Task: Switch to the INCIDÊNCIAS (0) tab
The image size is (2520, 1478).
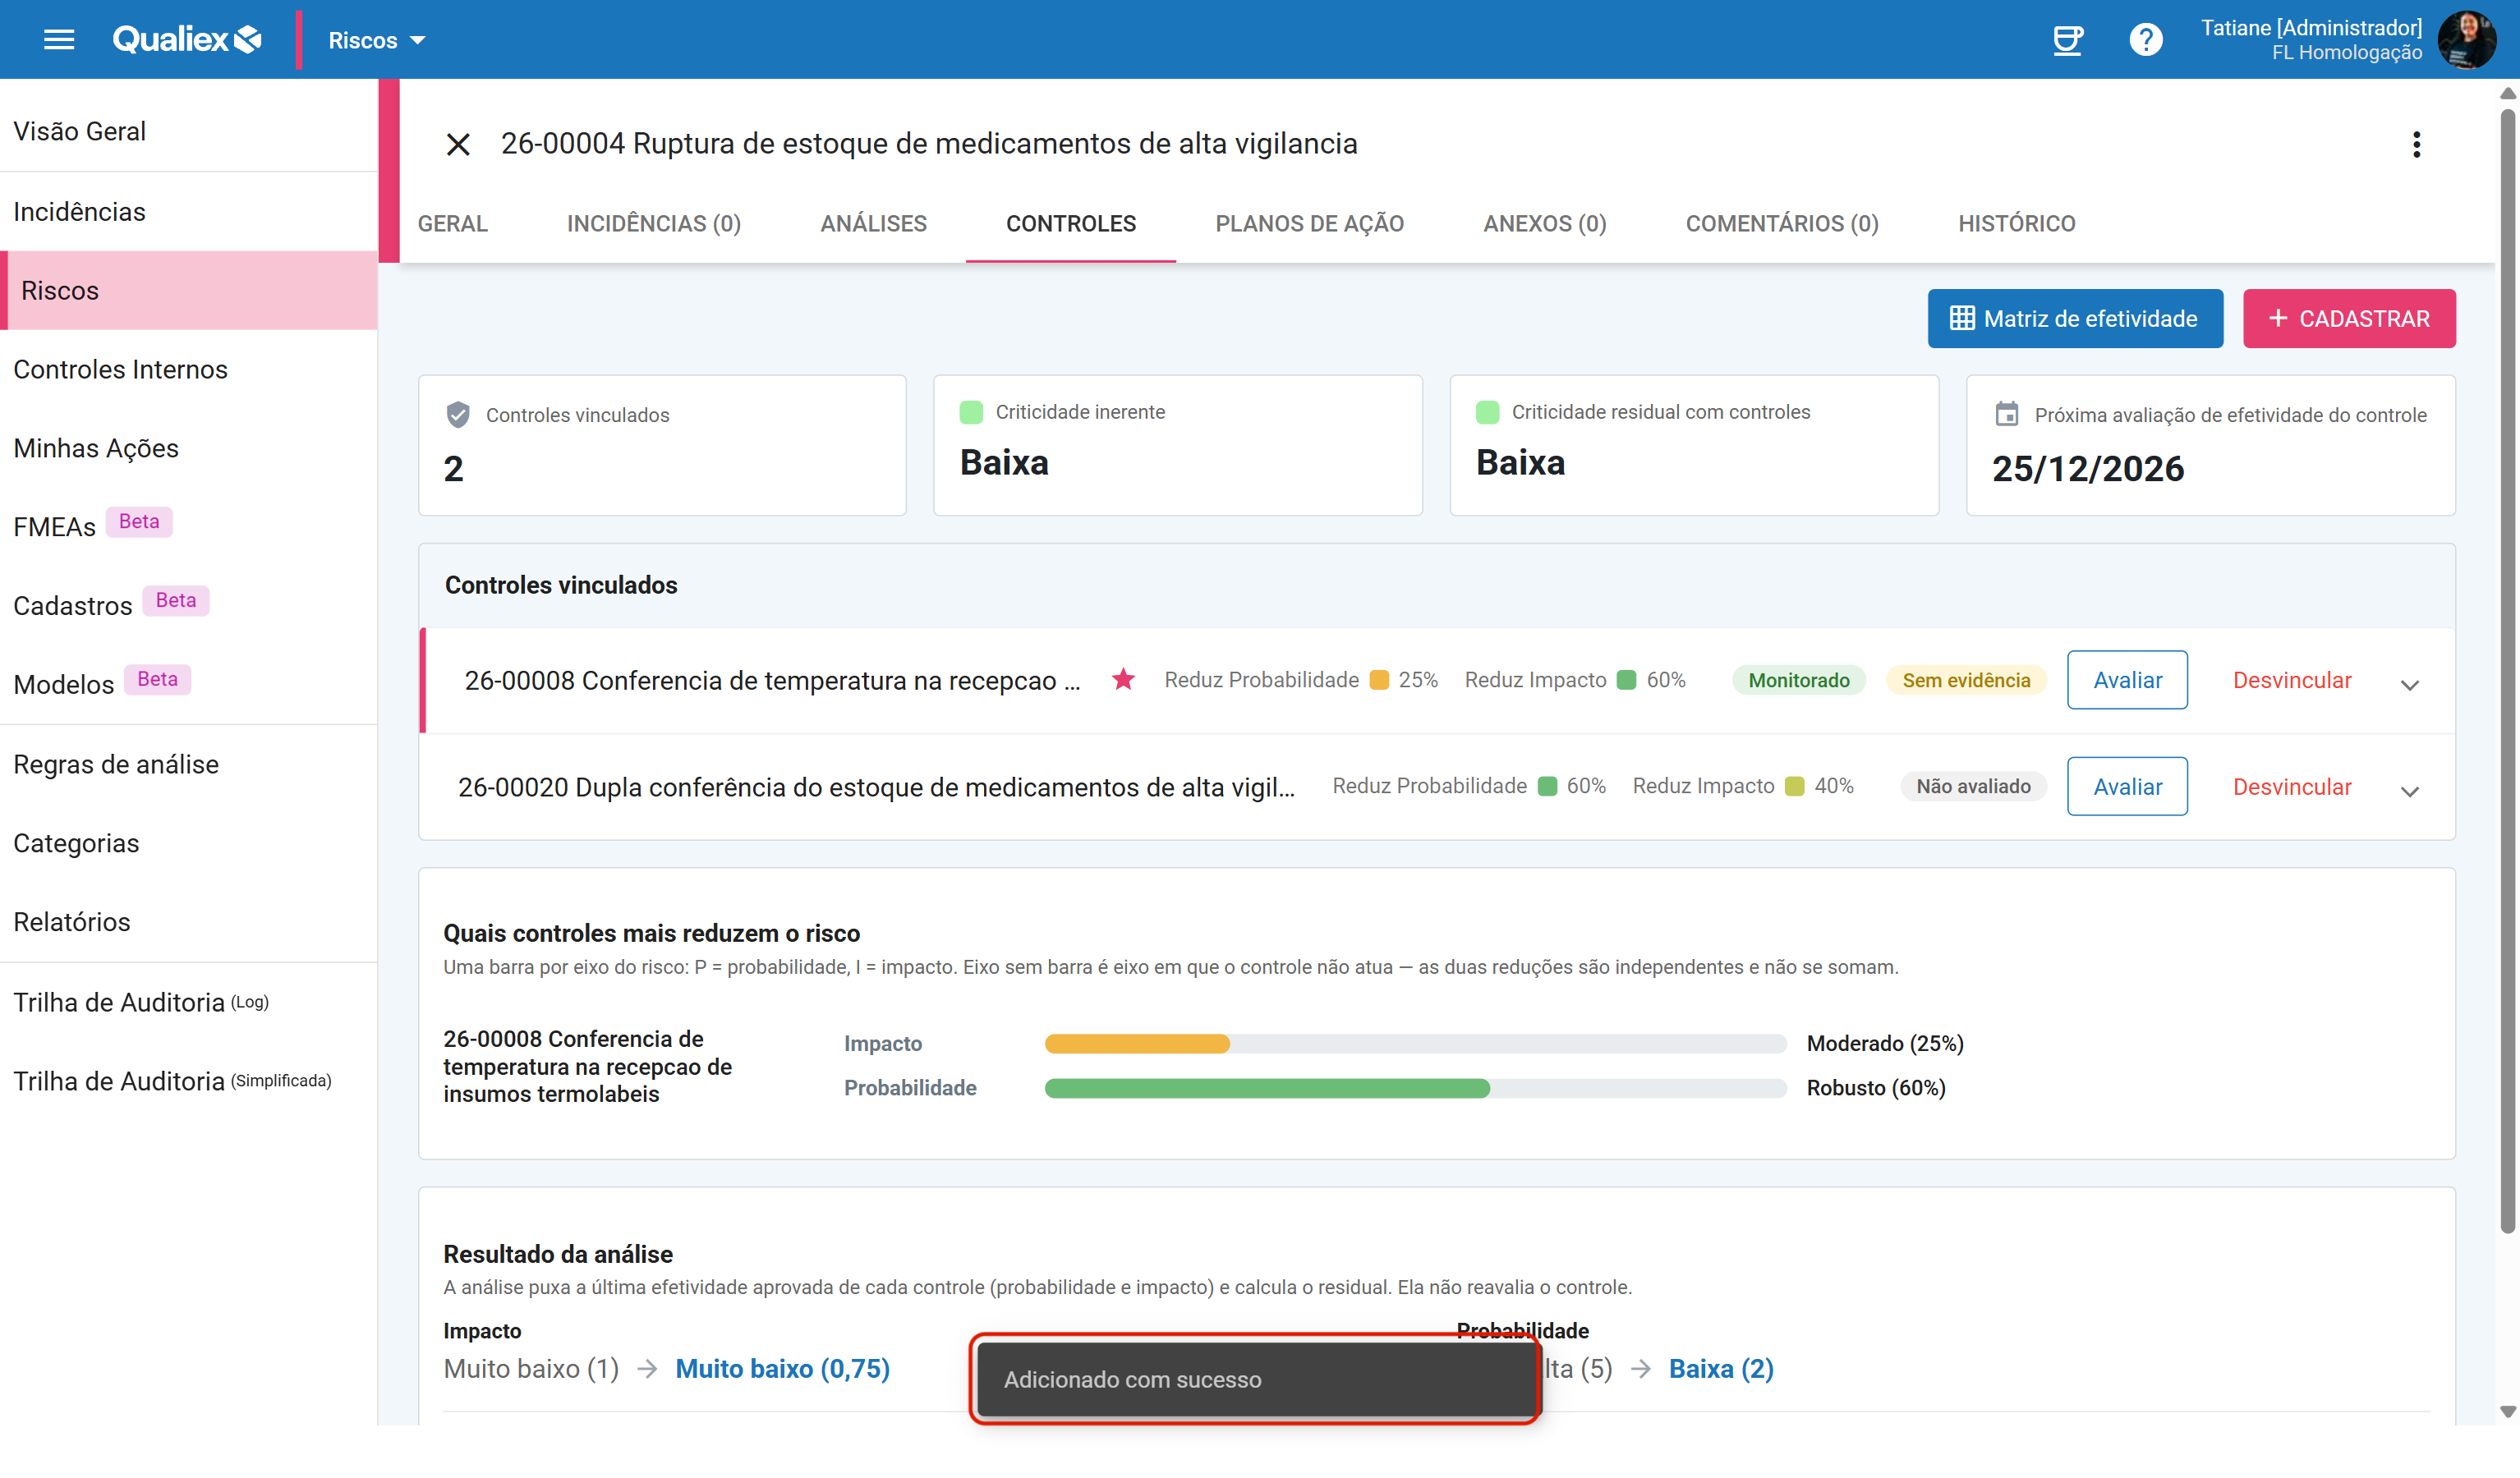Action: tap(654, 223)
